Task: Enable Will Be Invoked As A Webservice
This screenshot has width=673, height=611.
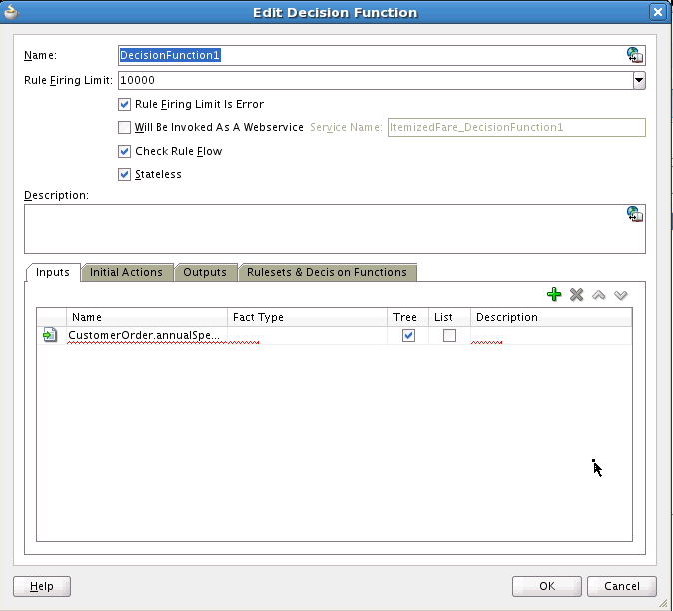Action: pos(125,128)
